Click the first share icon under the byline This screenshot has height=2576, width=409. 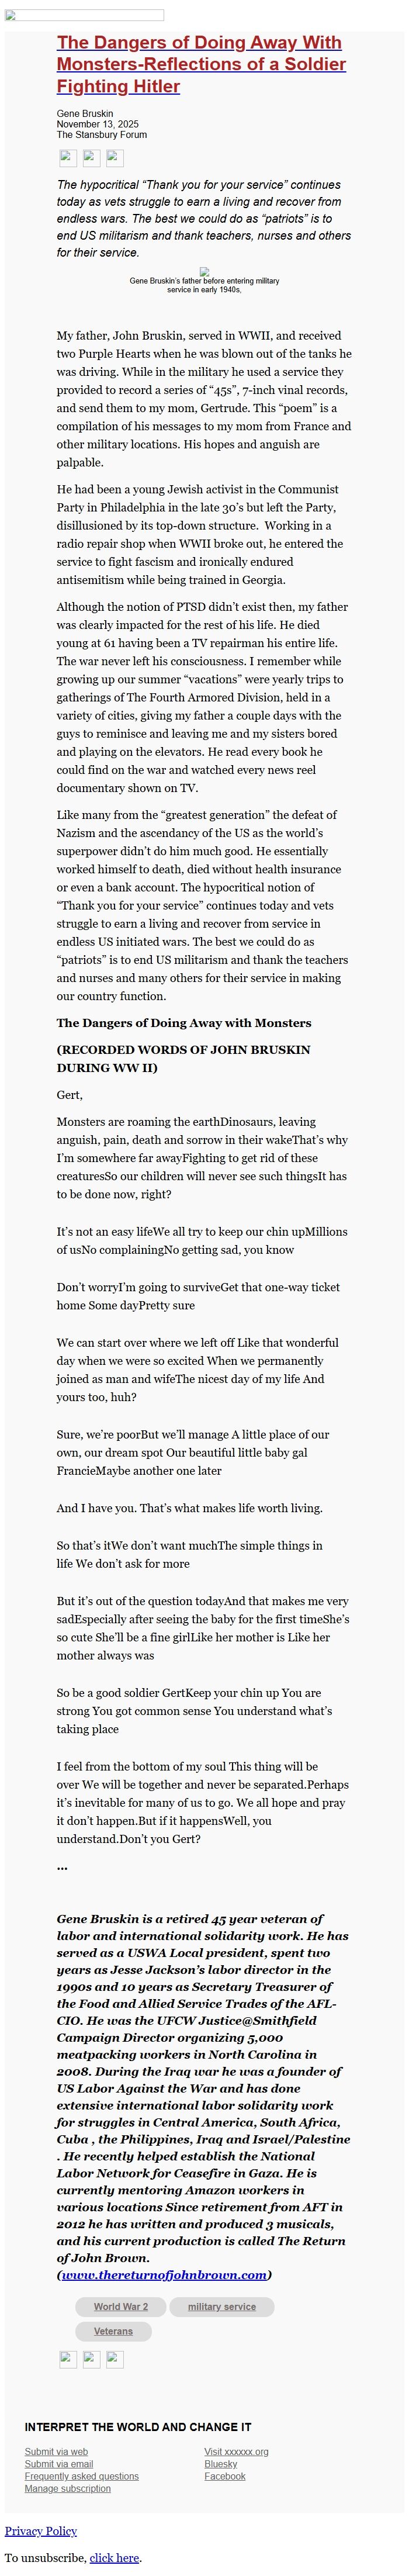(x=68, y=157)
